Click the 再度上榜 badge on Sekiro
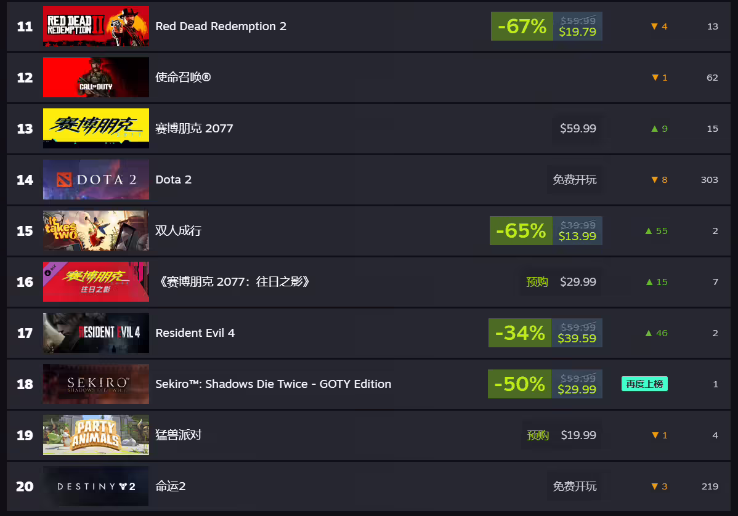The height and width of the screenshot is (516, 738). [x=644, y=384]
